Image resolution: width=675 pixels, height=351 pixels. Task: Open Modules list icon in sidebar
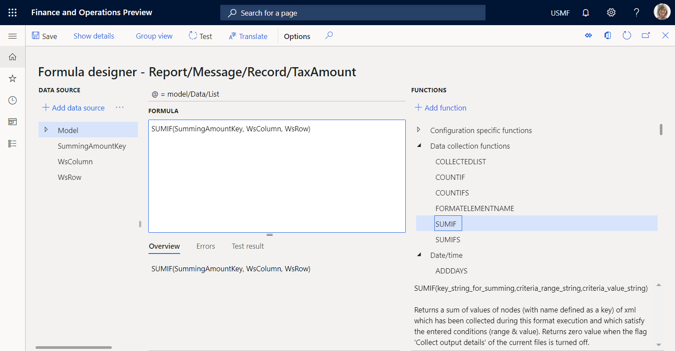click(13, 143)
